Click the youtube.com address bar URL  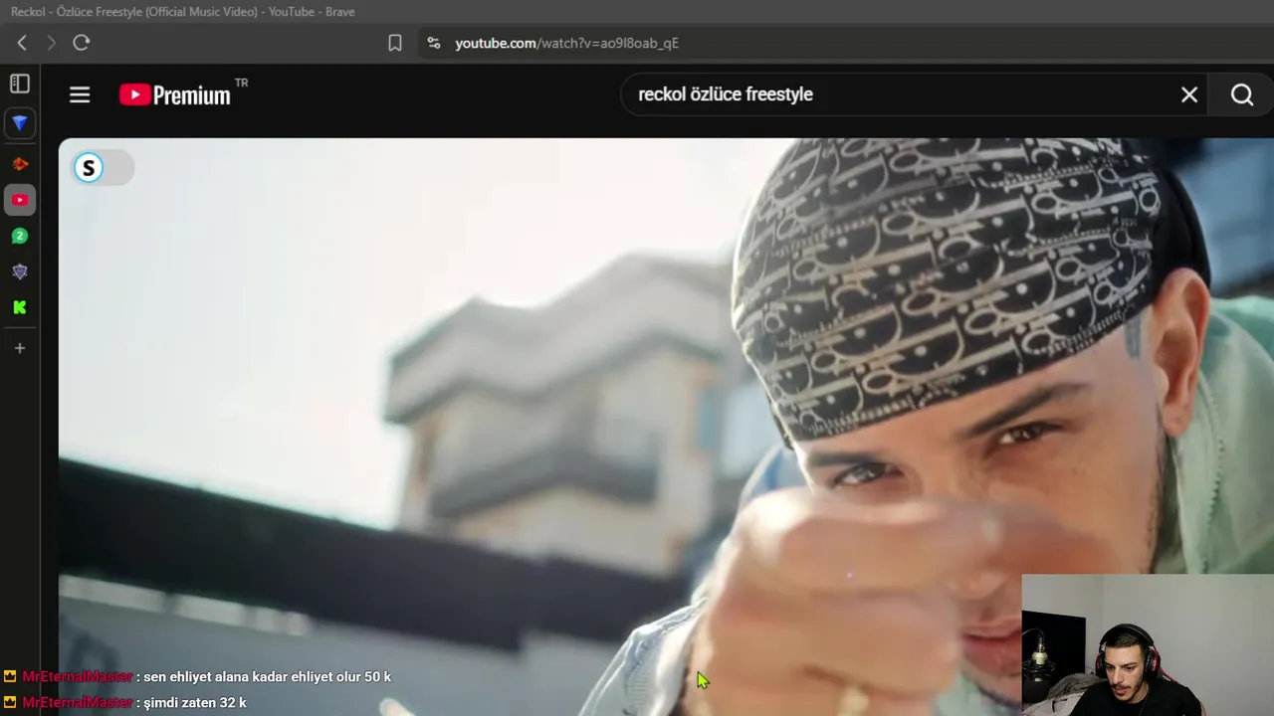[x=566, y=43]
